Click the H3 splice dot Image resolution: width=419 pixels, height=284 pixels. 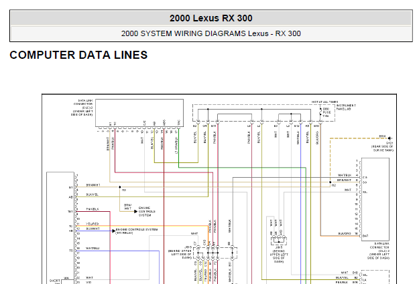(120, 187)
